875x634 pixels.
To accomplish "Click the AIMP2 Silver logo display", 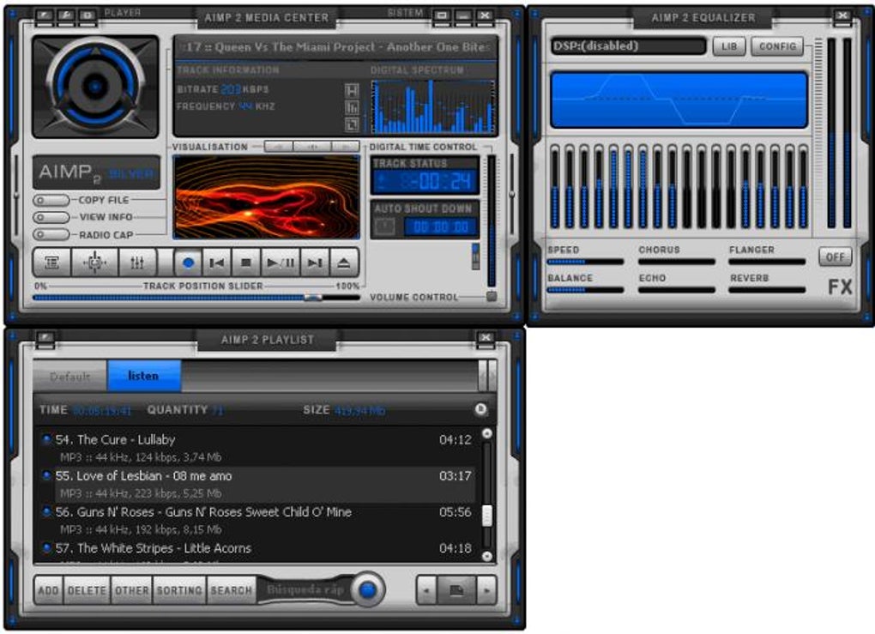I will tap(96, 172).
